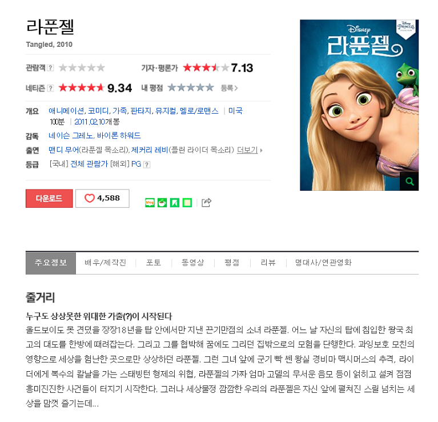Expand cast list with 더보기
The width and height of the screenshot is (438, 422).
tap(250, 150)
